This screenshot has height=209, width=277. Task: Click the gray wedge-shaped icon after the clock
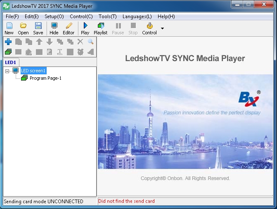(x=91, y=52)
